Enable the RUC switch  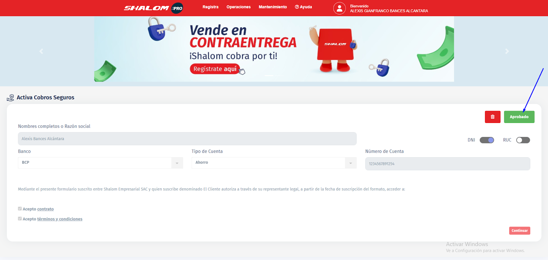point(523,140)
